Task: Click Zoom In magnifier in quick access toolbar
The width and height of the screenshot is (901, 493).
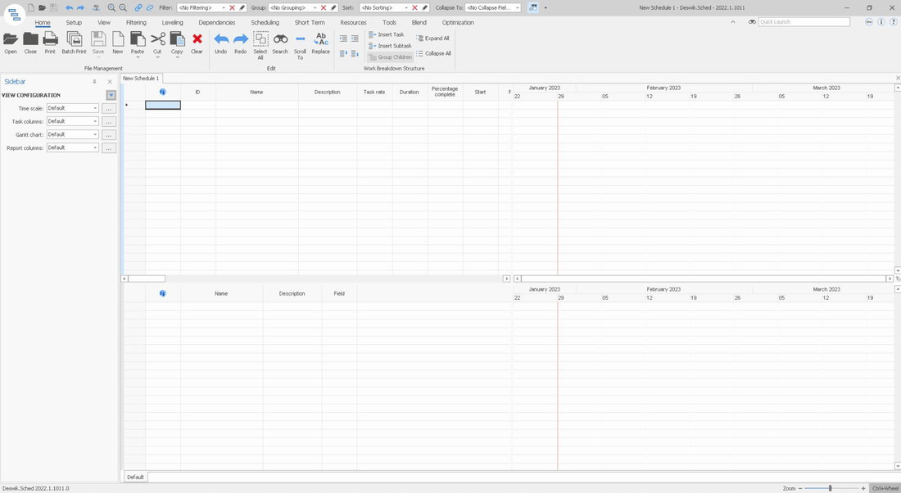Action: pos(111,7)
